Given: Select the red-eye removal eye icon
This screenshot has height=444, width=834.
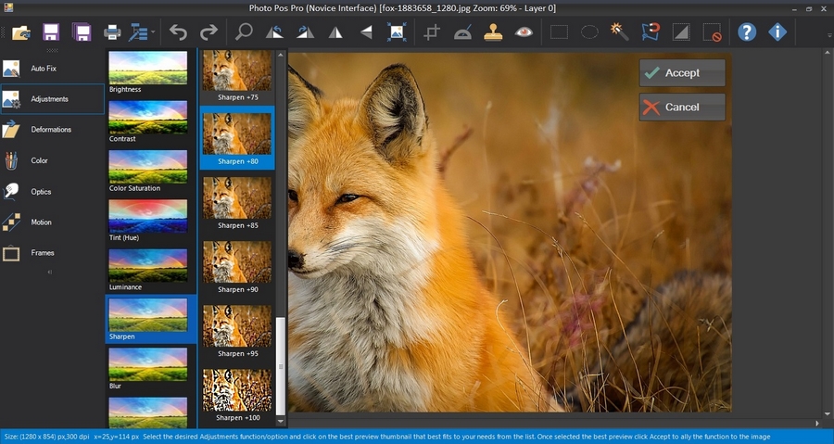Looking at the screenshot, I should coord(524,32).
